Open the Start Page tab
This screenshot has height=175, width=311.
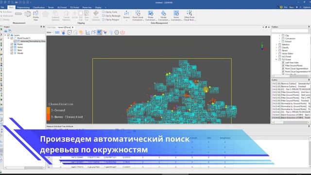coord(52,27)
